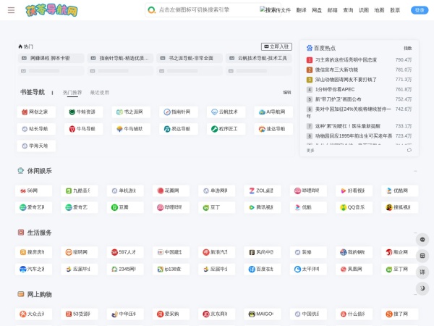Open the 易达导航 bookmark

click(x=179, y=129)
